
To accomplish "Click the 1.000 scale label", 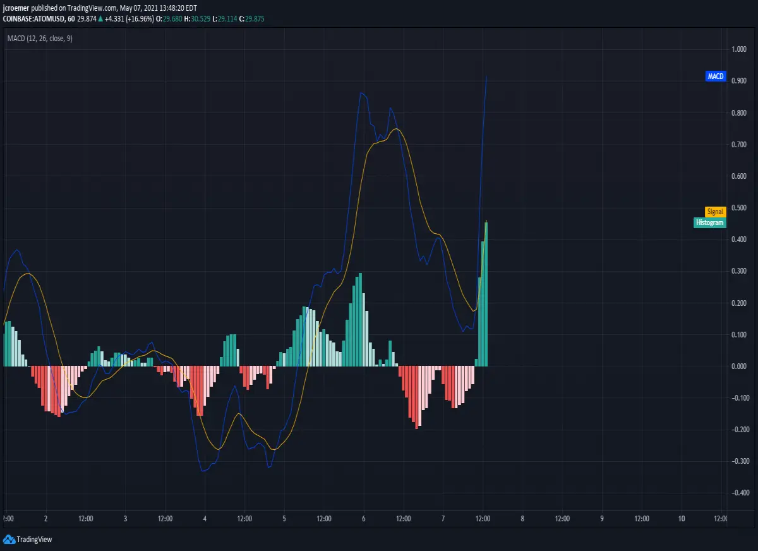I will 738,49.
